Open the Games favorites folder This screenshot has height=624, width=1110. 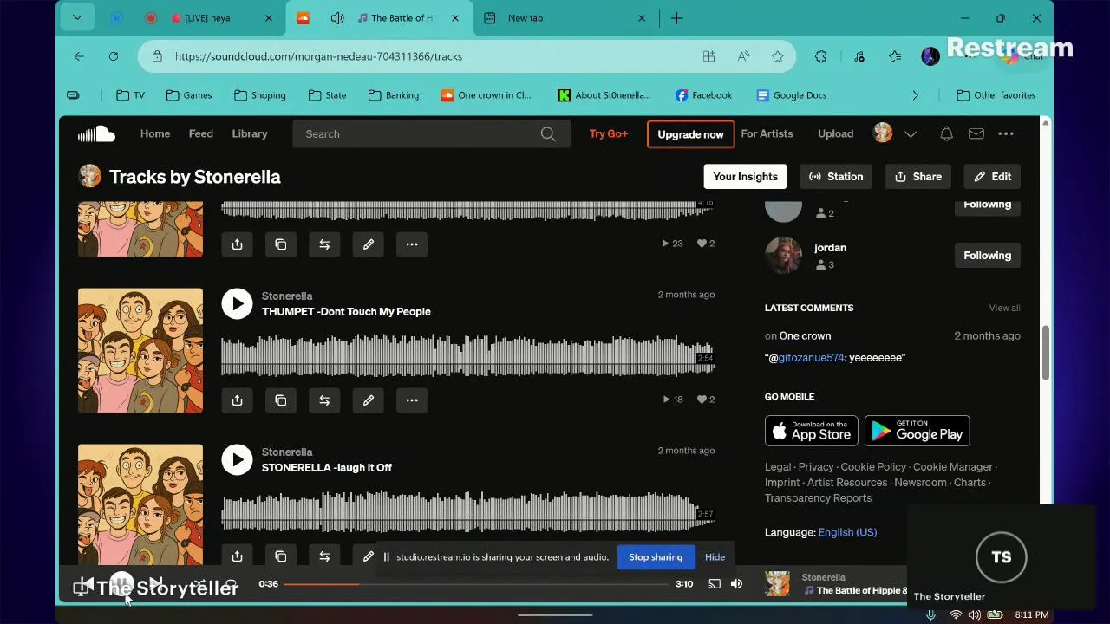(x=189, y=95)
